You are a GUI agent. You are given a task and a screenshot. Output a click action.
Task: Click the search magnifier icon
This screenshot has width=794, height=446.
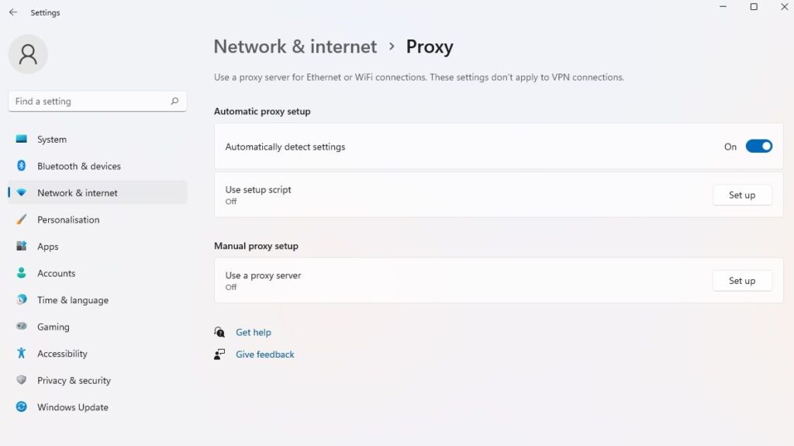point(174,101)
